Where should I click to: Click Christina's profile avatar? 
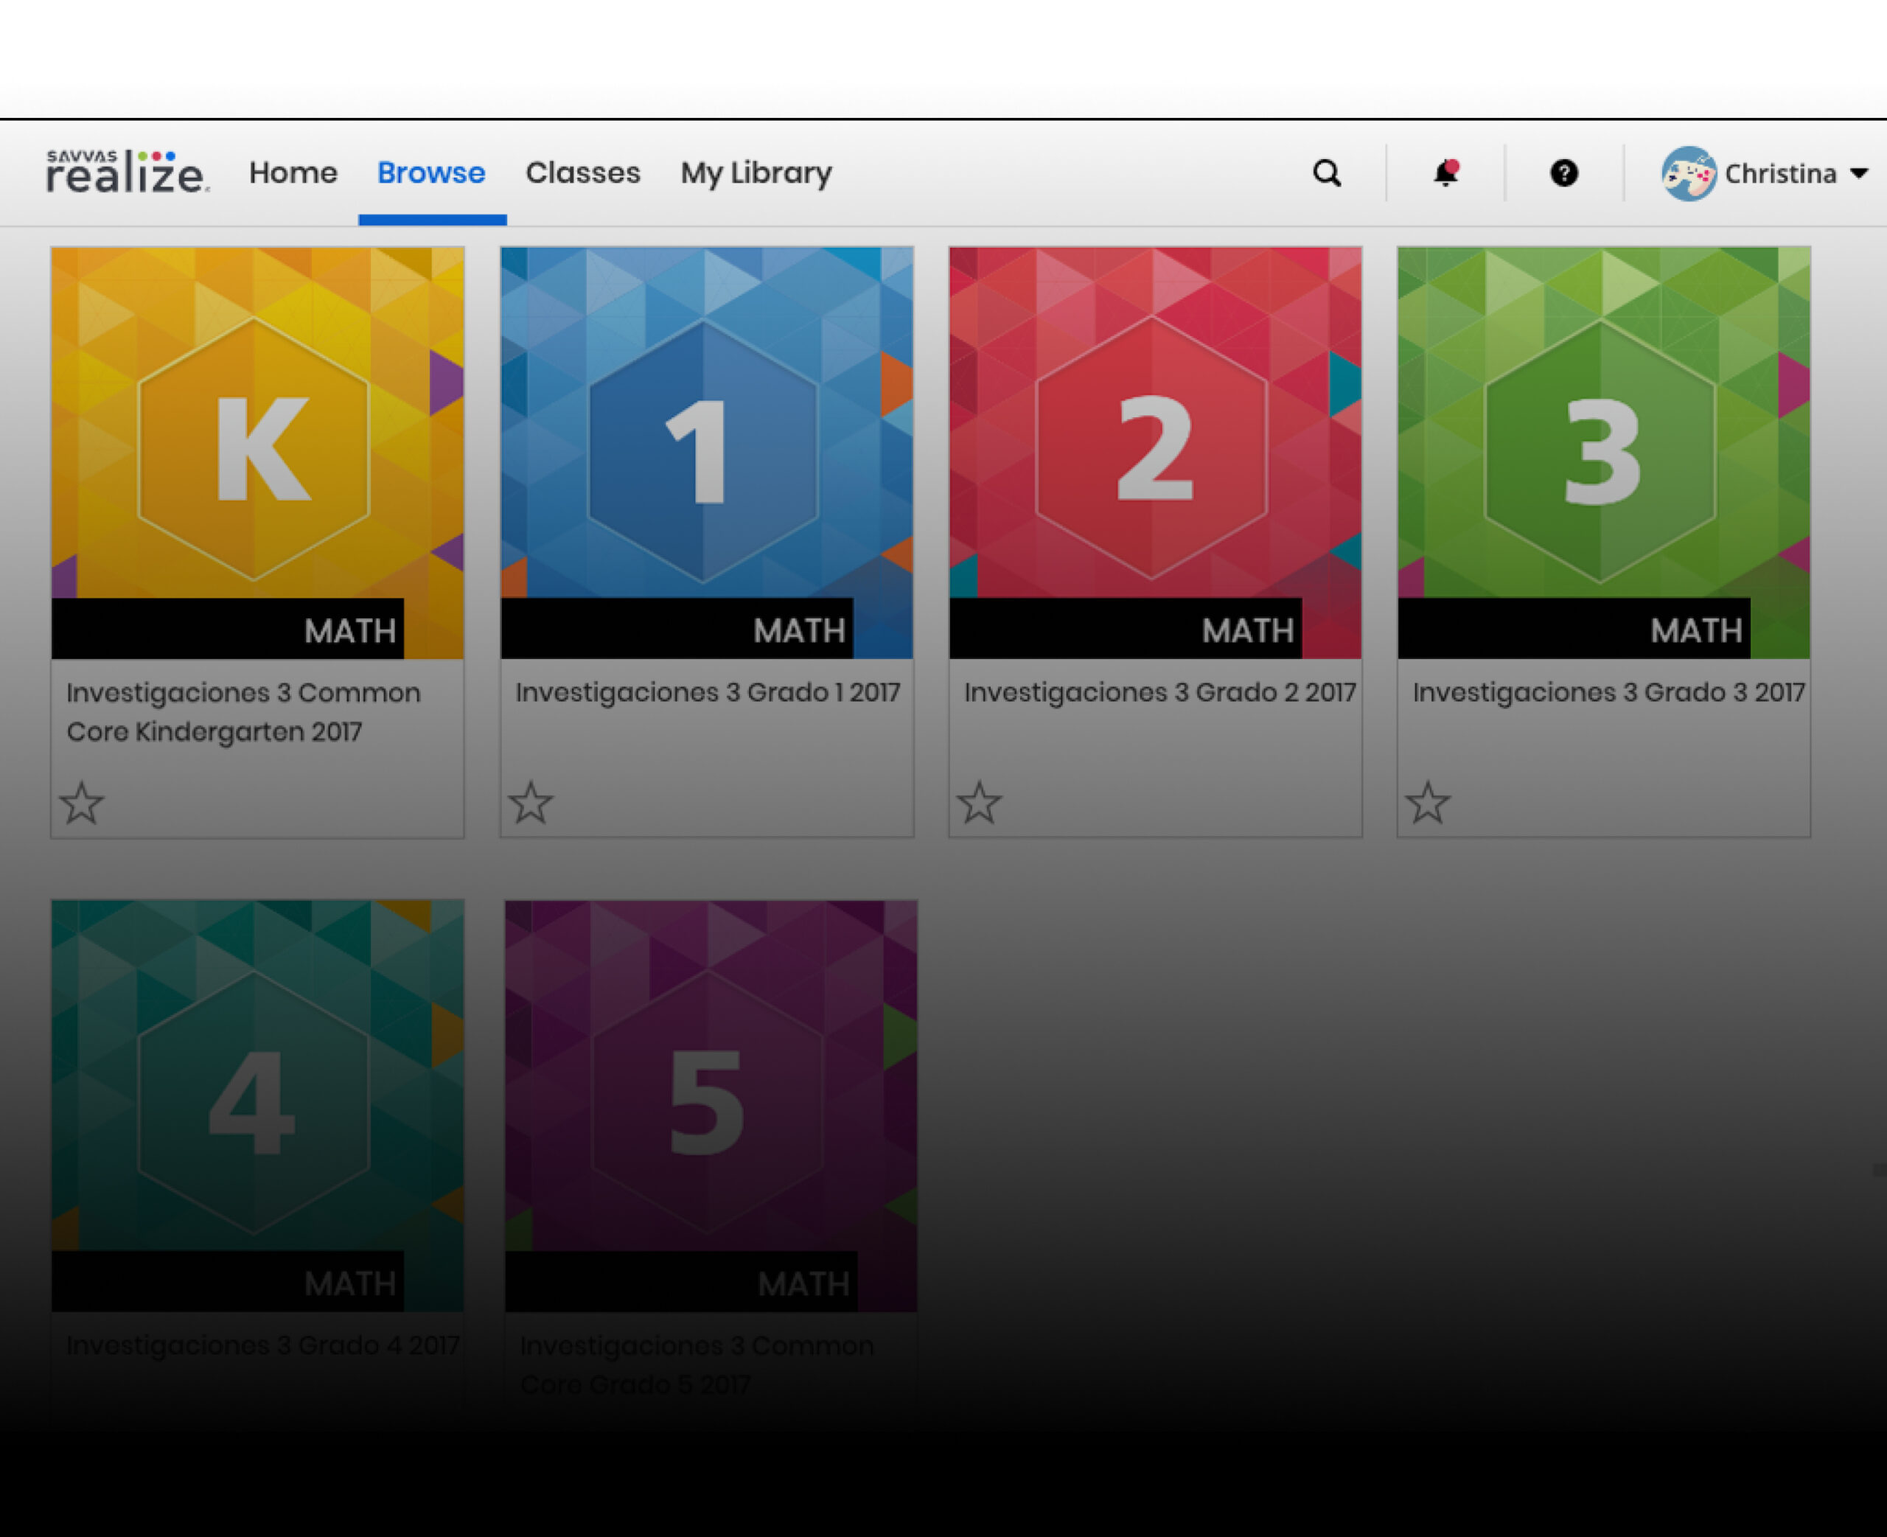pyautogui.click(x=1689, y=173)
